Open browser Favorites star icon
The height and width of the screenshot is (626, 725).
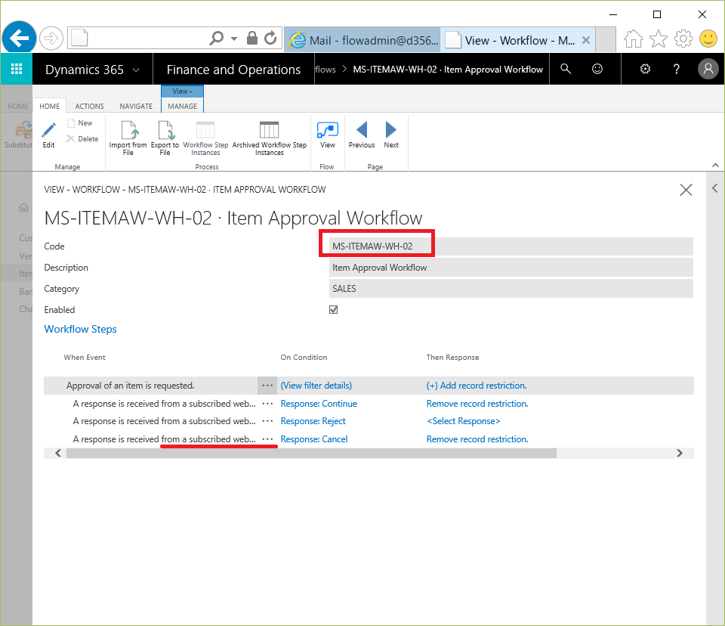coord(659,39)
